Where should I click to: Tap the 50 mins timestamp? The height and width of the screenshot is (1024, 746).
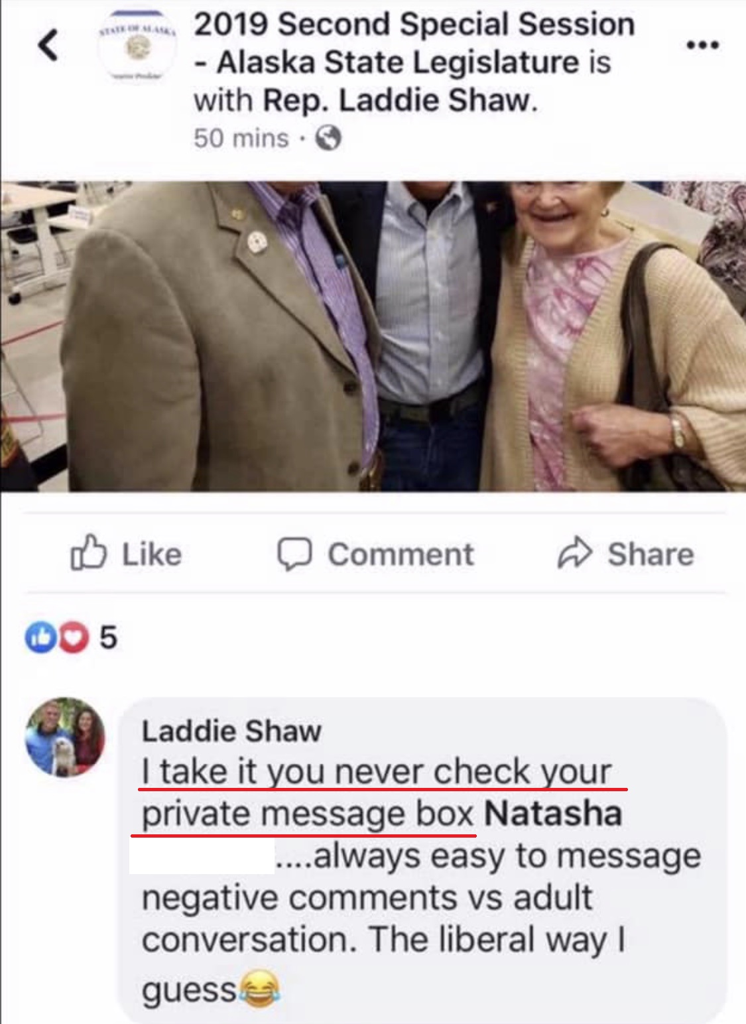[x=241, y=139]
